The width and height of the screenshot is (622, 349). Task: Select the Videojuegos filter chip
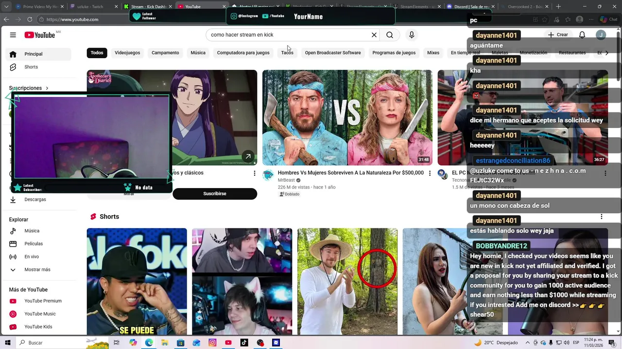[127, 53]
